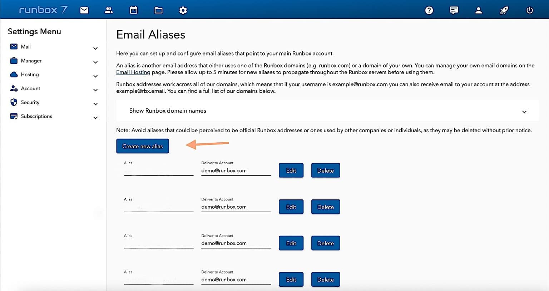Click the power logout icon
The image size is (549, 291).
pos(530,10)
